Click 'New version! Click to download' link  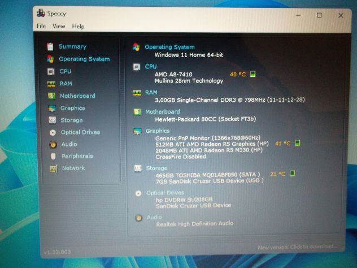(x=297, y=247)
